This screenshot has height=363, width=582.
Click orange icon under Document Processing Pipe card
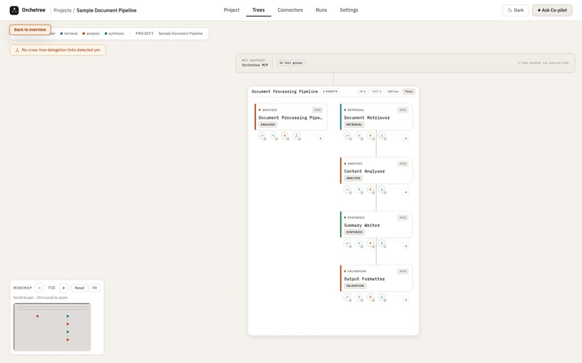coord(285,136)
